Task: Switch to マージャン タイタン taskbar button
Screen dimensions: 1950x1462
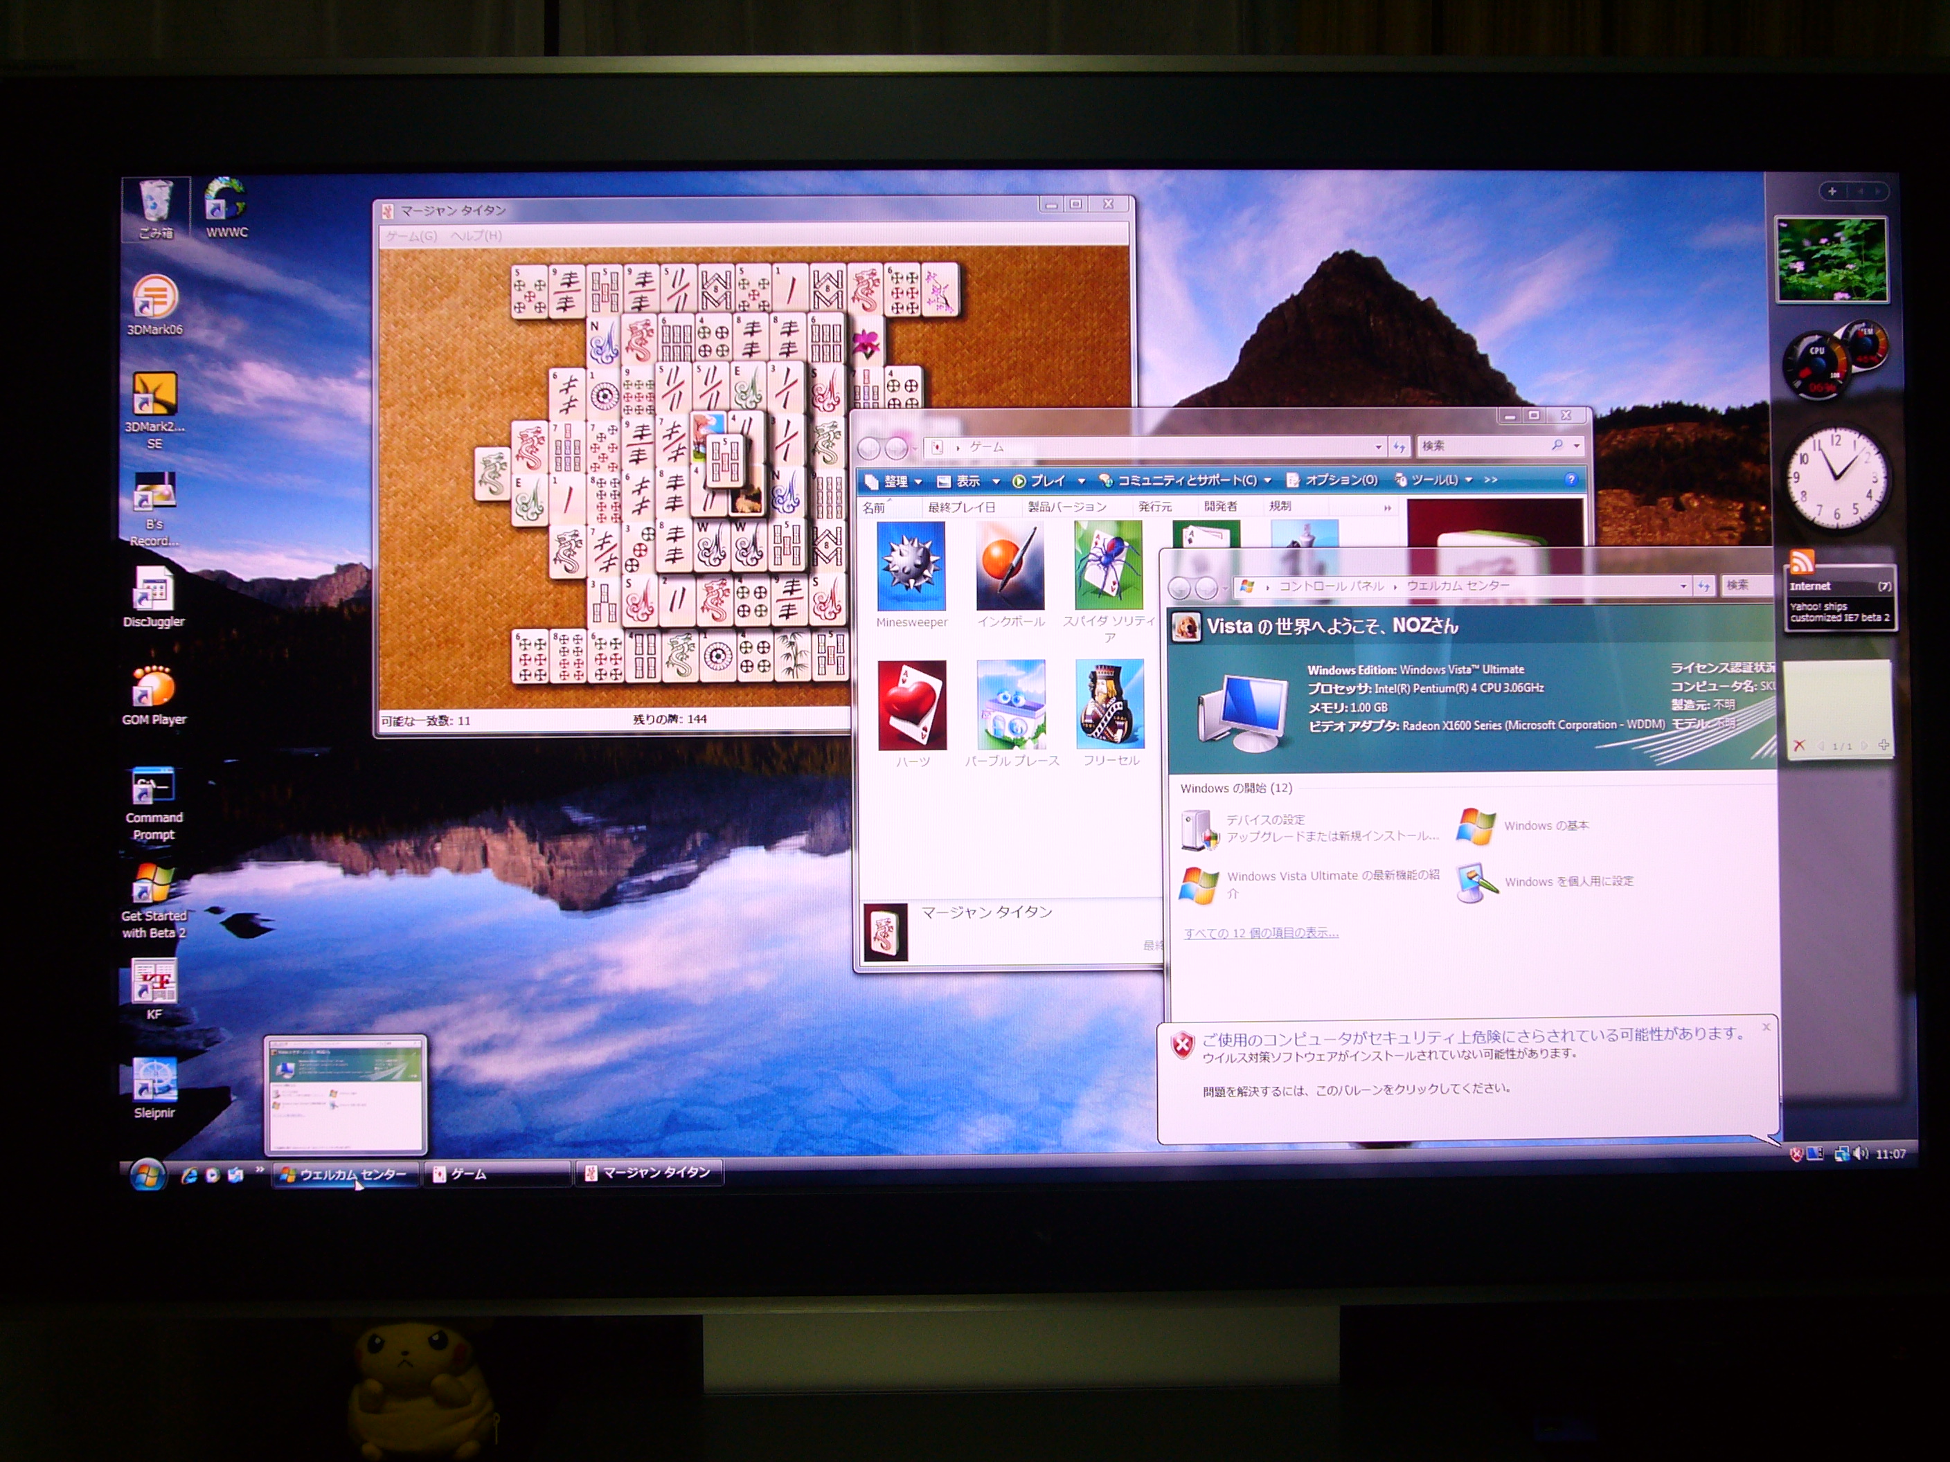Action: [649, 1173]
